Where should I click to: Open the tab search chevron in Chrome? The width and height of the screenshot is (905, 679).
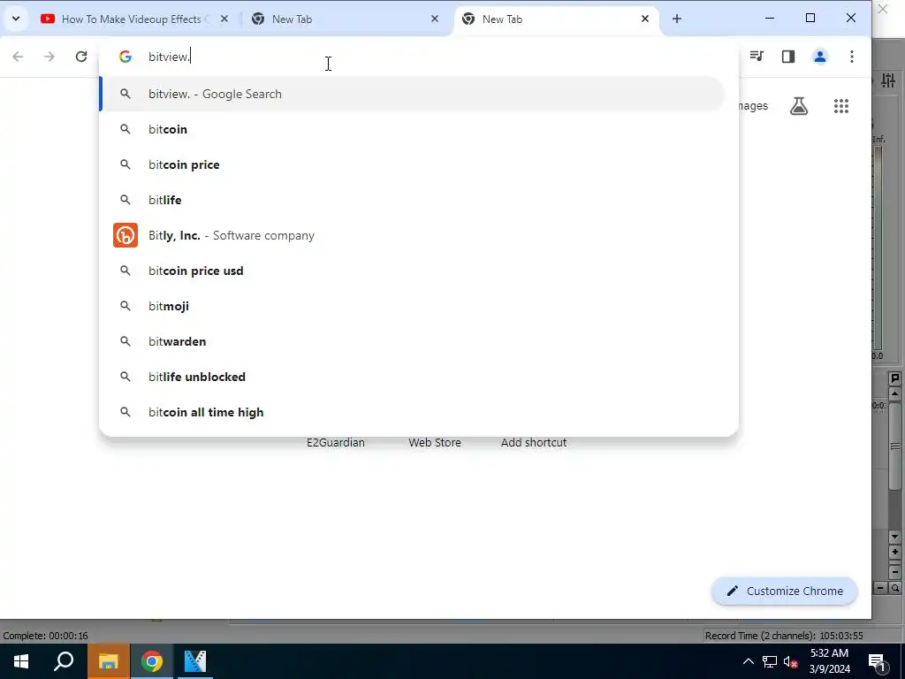[x=16, y=19]
